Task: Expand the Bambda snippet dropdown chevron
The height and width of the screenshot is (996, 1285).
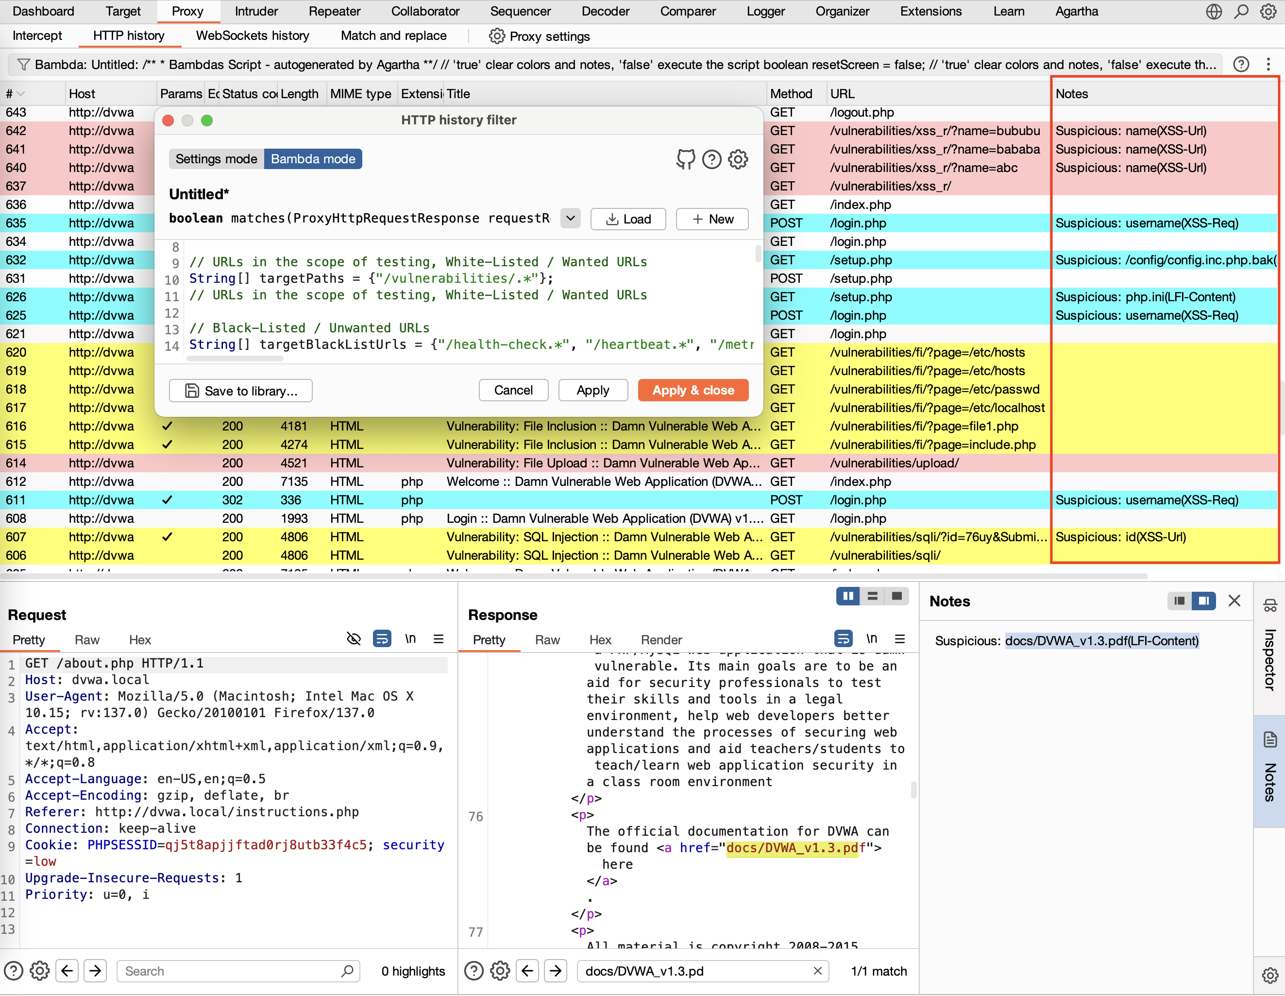Action: pyautogui.click(x=570, y=218)
